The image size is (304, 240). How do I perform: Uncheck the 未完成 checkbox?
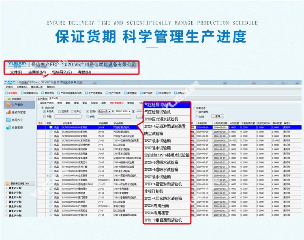click(x=45, y=111)
